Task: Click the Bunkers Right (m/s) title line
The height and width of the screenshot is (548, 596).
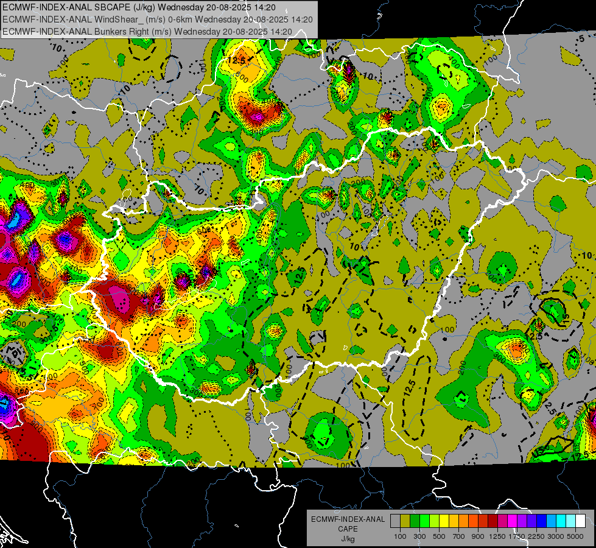Action: click(x=147, y=32)
